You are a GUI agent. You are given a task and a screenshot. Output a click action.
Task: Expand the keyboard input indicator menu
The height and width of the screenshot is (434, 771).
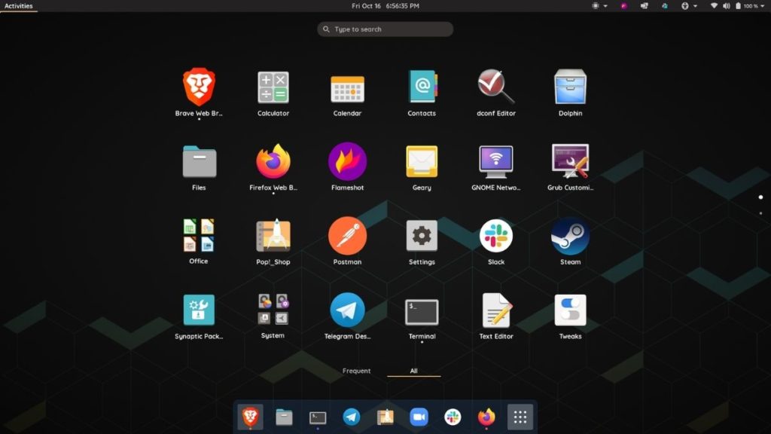(x=687, y=6)
